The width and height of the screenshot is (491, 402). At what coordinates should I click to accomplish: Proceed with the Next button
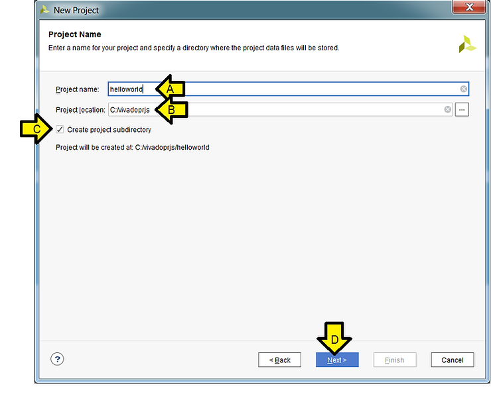click(x=337, y=360)
